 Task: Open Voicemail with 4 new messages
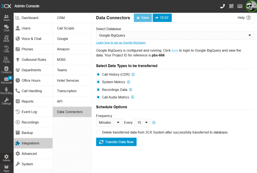[6, 80]
